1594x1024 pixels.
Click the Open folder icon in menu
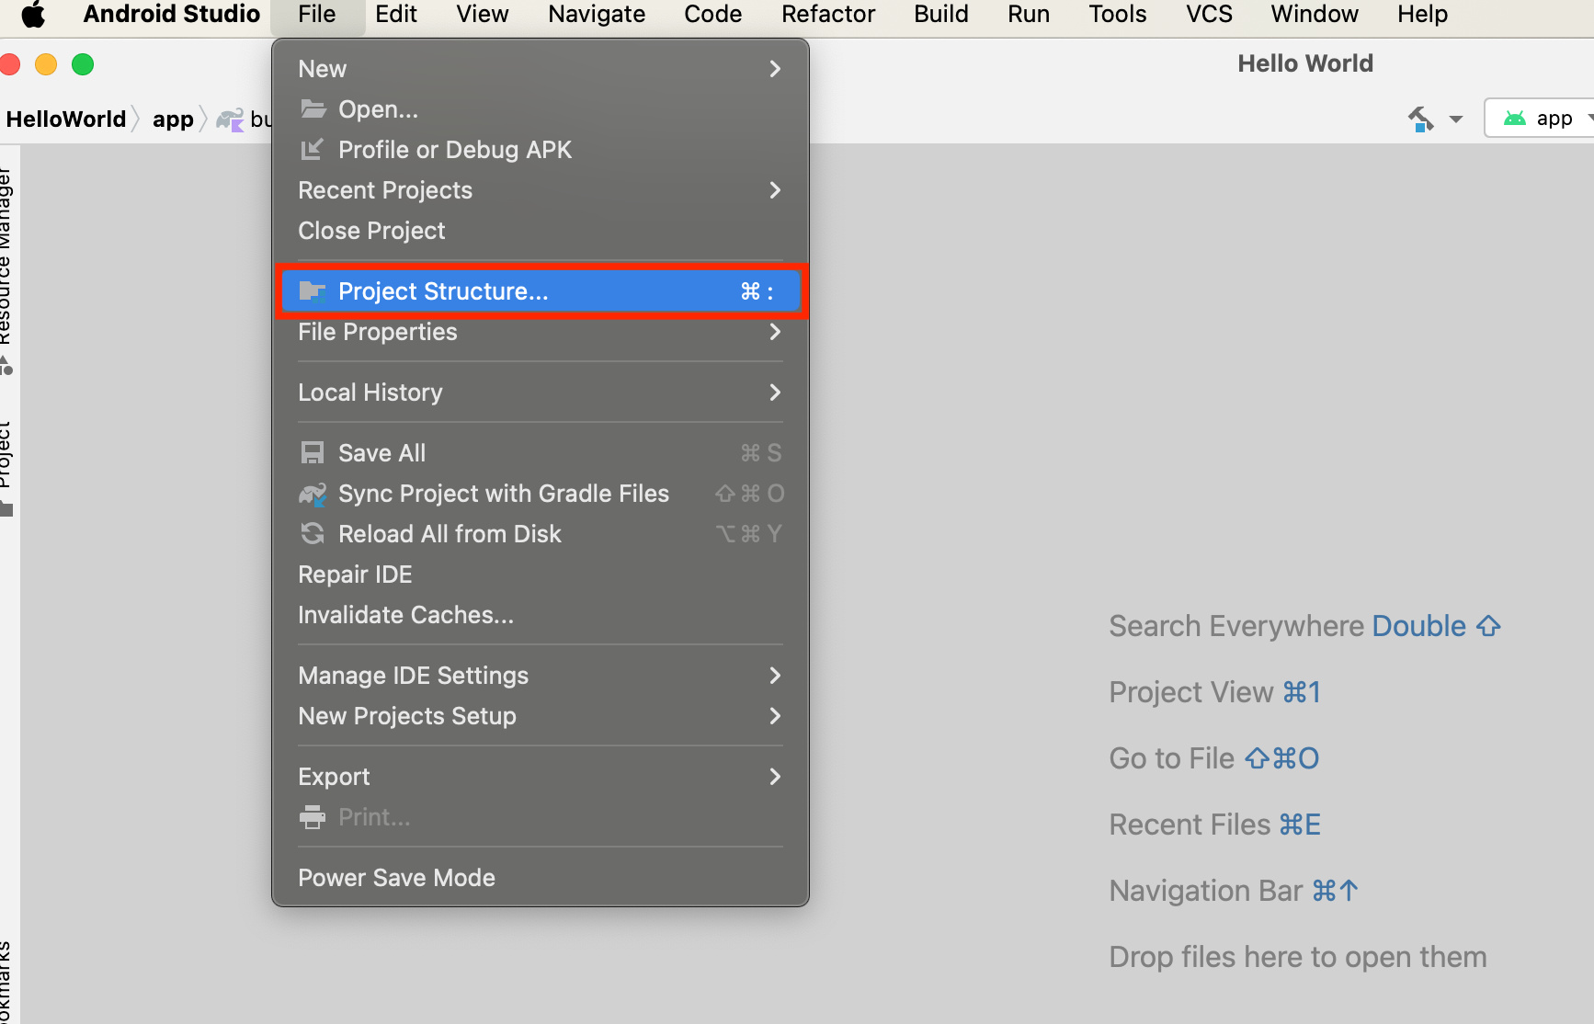[x=313, y=109]
